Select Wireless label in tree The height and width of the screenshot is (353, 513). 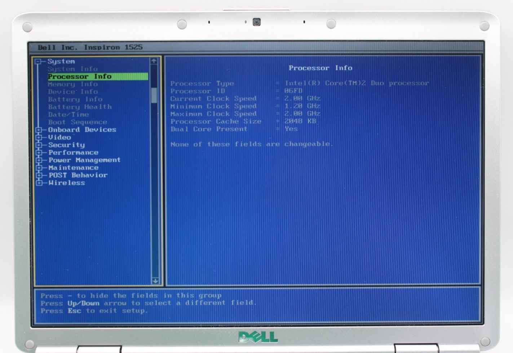tap(67, 183)
